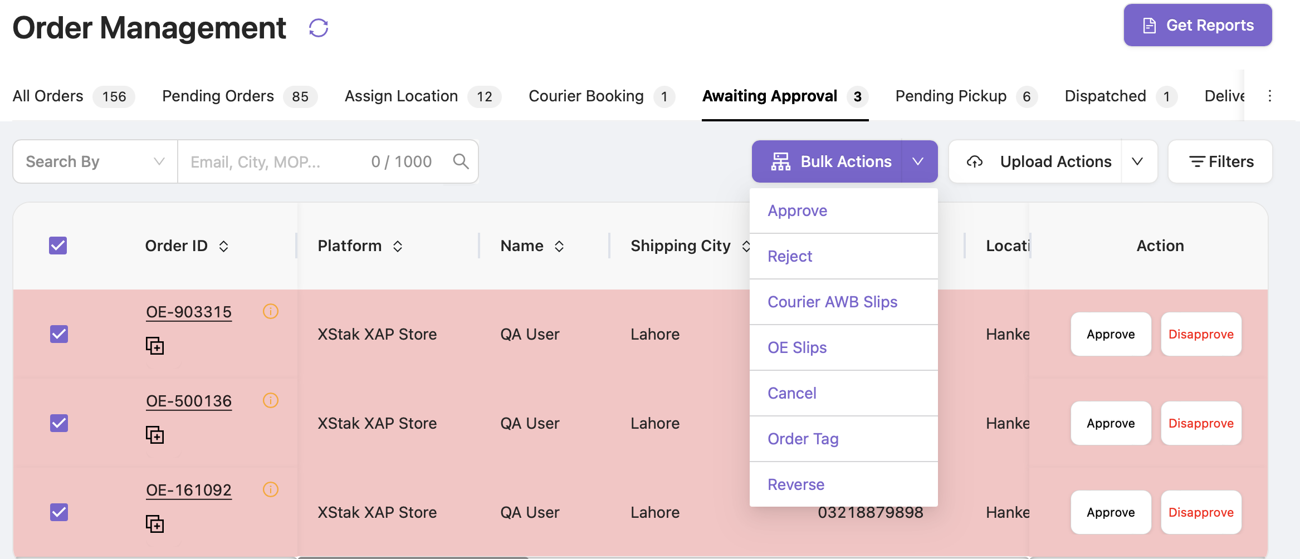Screen dimensions: 1300x559
Task: Uncheck the checkbox for order OE-903315
Action: coord(59,334)
